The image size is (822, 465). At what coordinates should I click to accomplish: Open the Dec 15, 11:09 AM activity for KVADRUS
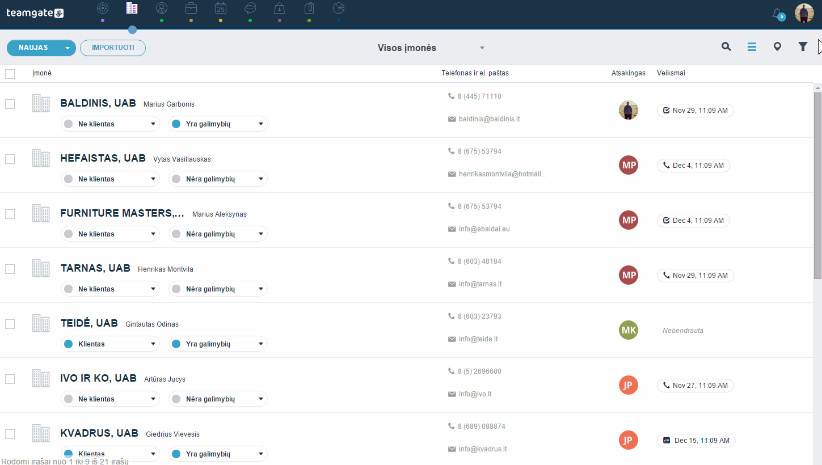tap(697, 441)
